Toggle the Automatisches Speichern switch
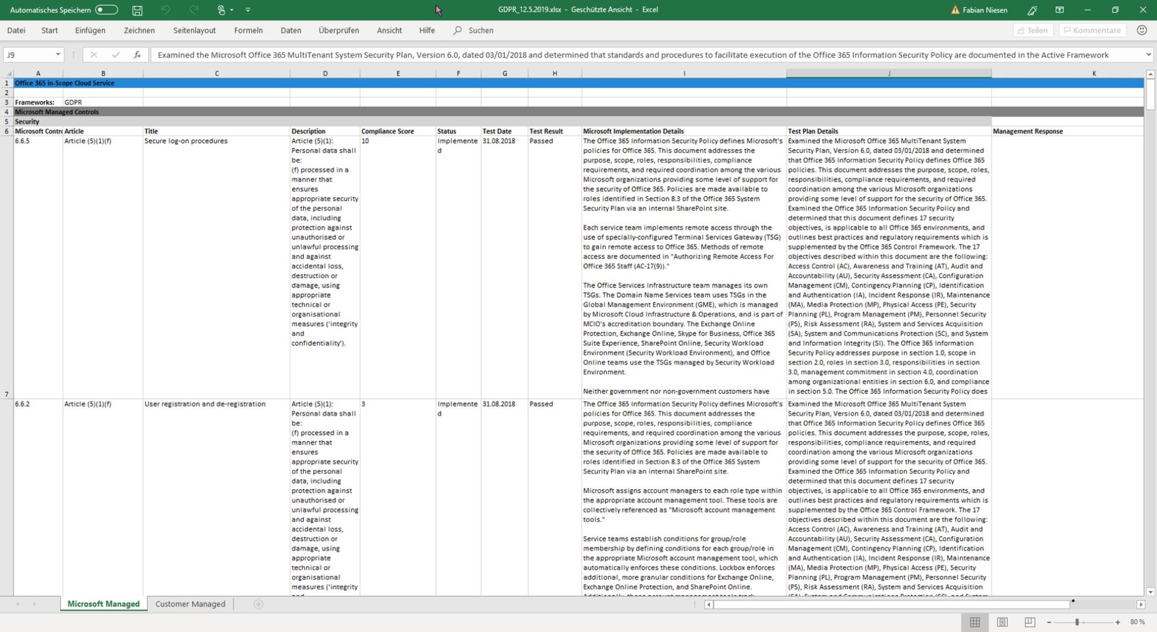This screenshot has width=1157, height=632. tap(107, 10)
